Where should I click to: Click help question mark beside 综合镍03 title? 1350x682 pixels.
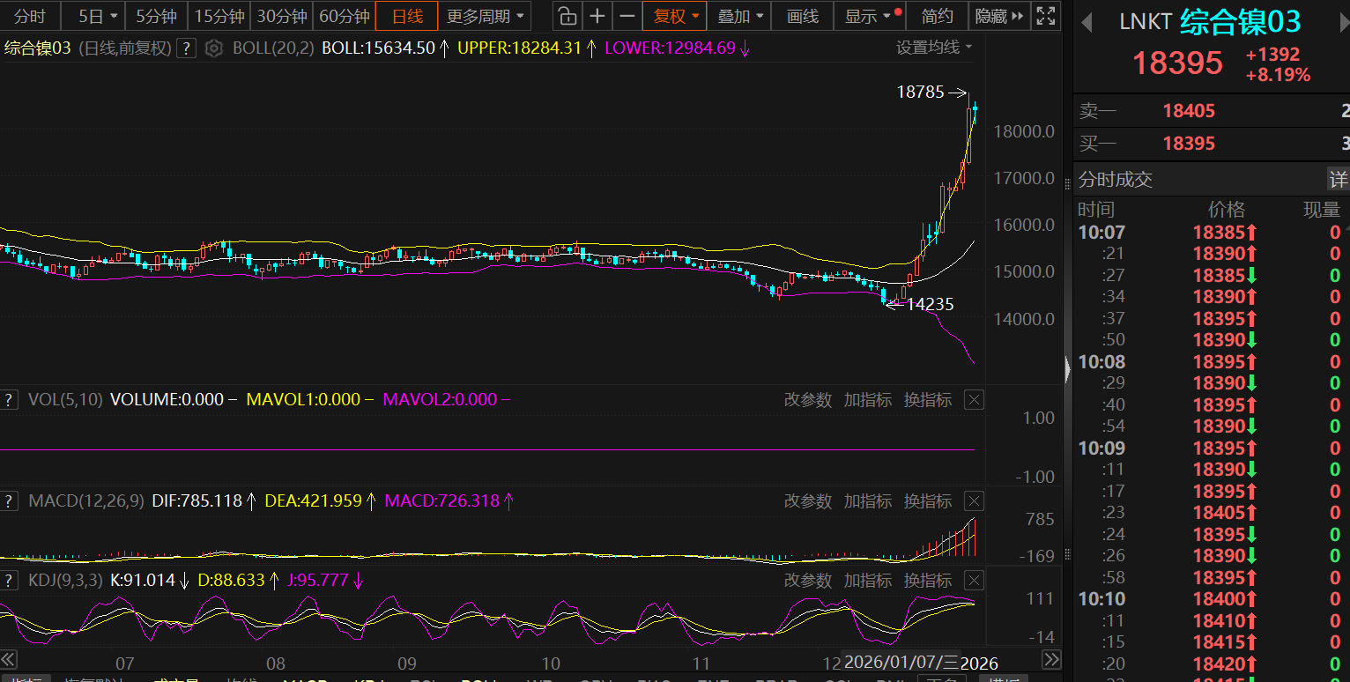coord(186,48)
